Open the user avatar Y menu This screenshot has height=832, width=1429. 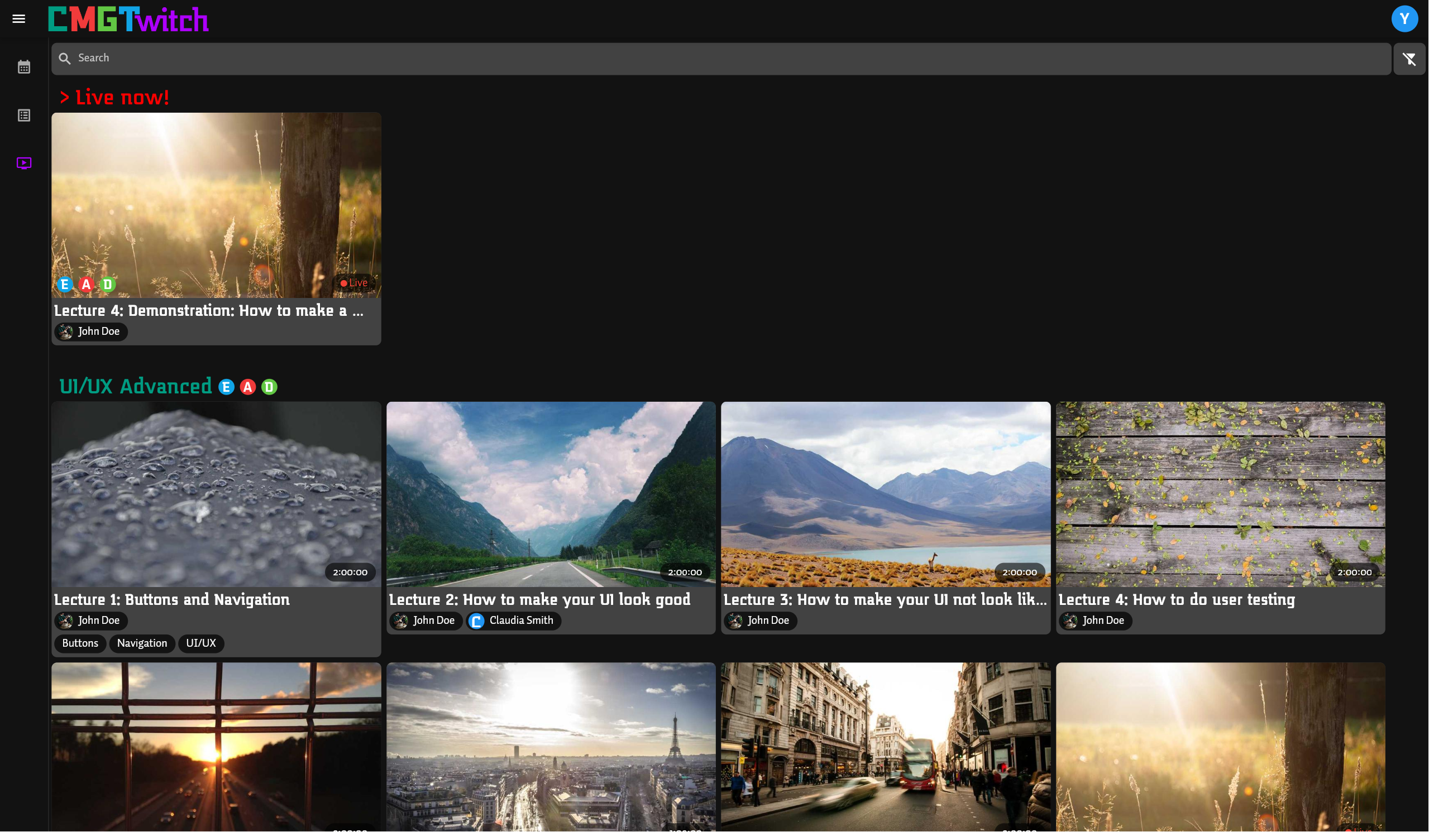[1404, 19]
